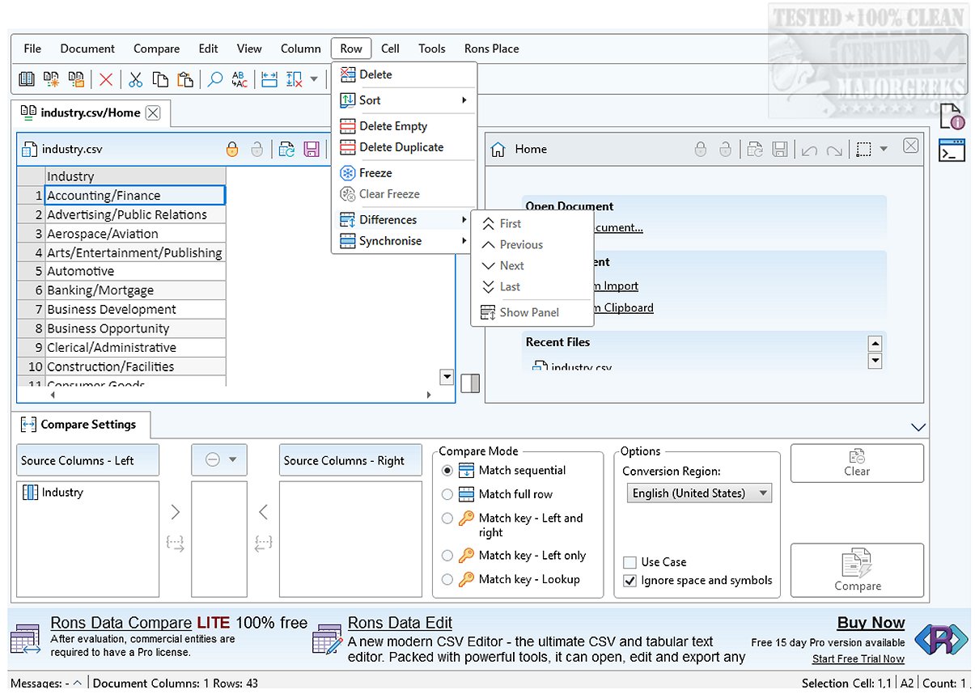Click the Redo arrow in Home pane
Viewport: 975px width, 694px height.
pyautogui.click(x=834, y=150)
